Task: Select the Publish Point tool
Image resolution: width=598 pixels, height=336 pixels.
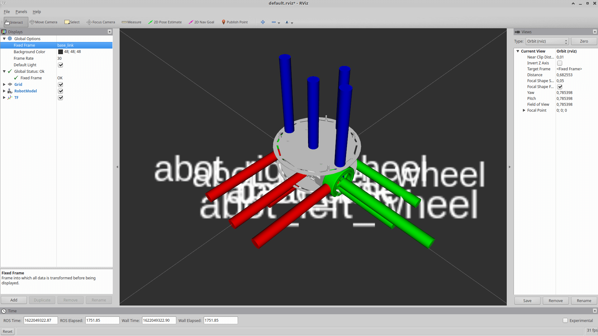Action: point(235,22)
